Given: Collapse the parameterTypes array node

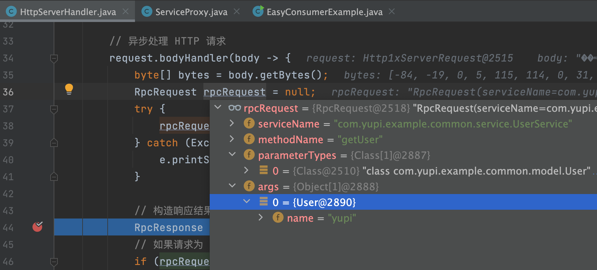Looking at the screenshot, I should (x=232, y=154).
